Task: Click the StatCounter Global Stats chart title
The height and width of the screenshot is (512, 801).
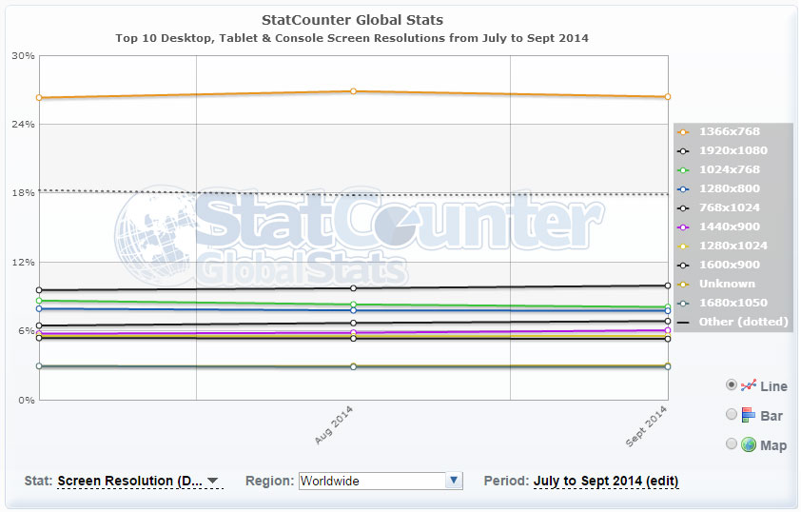Action: 353,20
